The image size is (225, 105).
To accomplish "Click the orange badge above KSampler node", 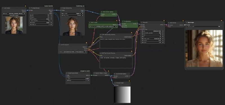I will 164,20.
